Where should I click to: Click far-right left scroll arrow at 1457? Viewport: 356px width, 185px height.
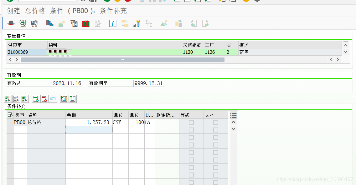331,59
